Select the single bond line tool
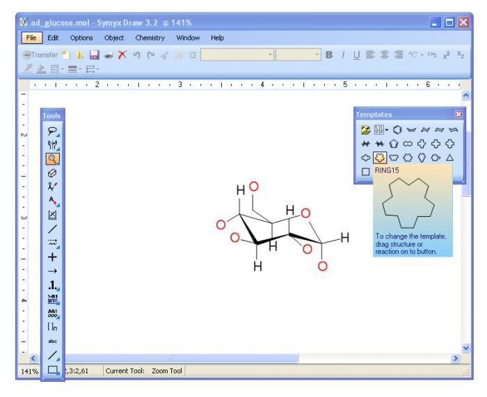 pyautogui.click(x=52, y=229)
